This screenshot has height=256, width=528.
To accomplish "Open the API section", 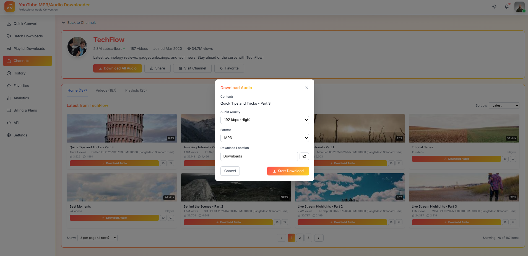I will (x=16, y=123).
